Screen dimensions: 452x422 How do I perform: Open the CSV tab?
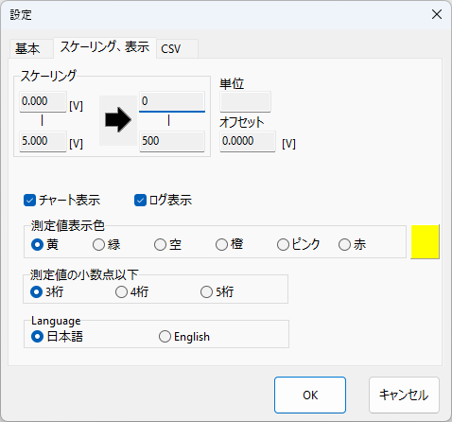coord(177,49)
